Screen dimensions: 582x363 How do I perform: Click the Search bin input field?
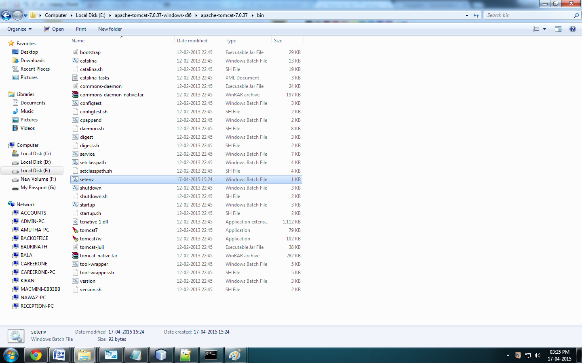[x=529, y=15]
